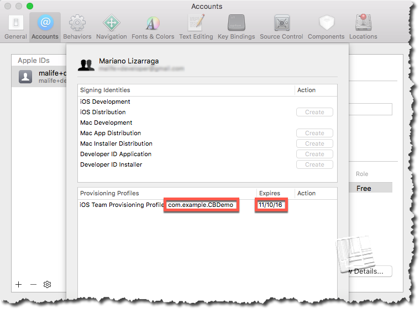Open Components preferences
Screen dimensions: 420x309
coord(326,27)
